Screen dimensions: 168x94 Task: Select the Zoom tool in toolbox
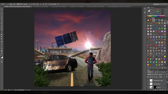point(2,53)
